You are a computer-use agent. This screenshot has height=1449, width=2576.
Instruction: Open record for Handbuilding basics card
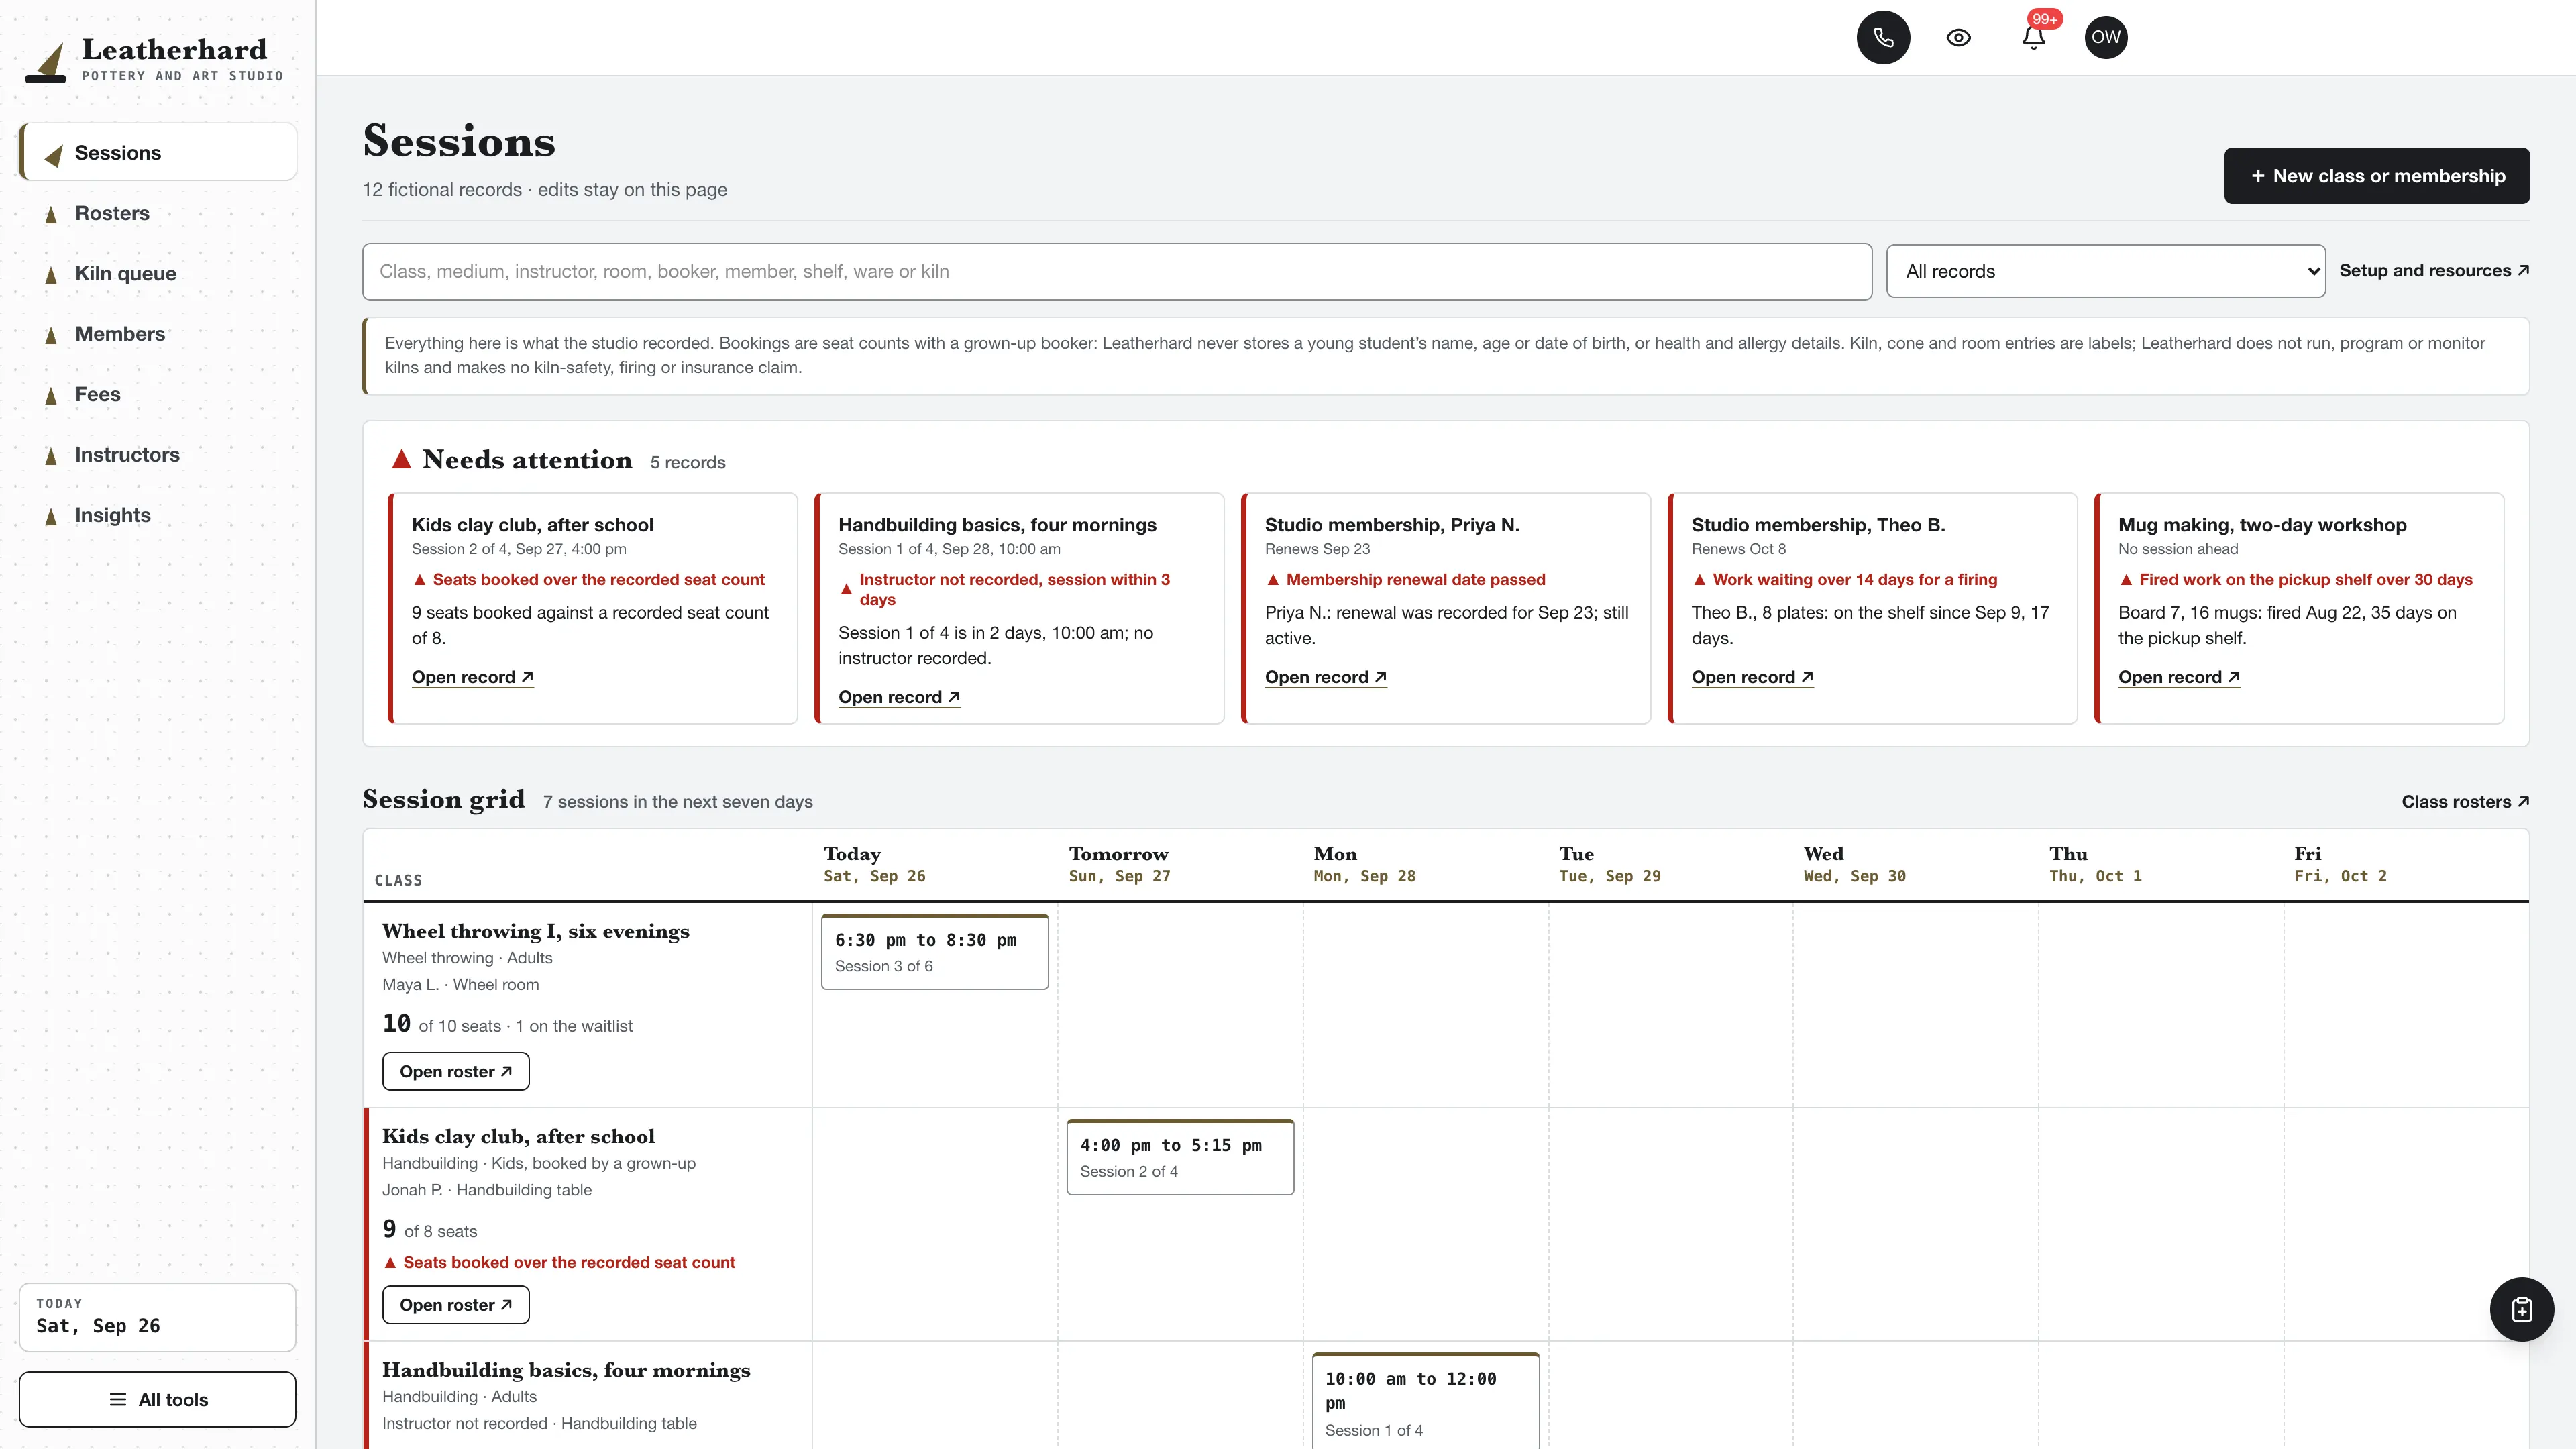pyautogui.click(x=899, y=697)
